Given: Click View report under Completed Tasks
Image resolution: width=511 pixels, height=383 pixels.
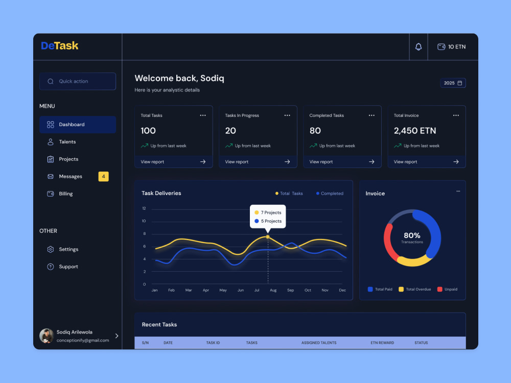Looking at the screenshot, I should (x=321, y=162).
